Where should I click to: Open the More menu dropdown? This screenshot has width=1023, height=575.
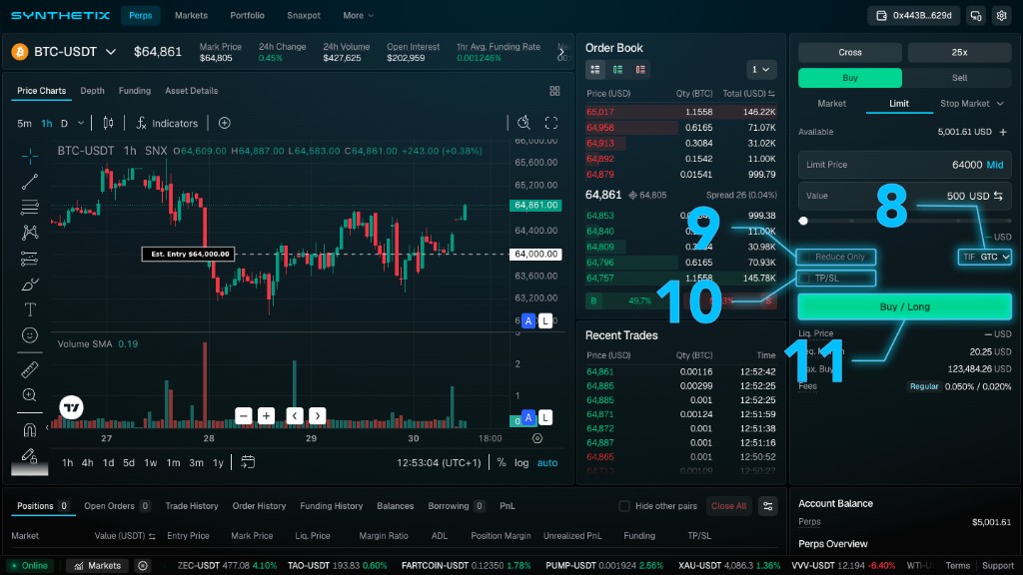coord(359,16)
